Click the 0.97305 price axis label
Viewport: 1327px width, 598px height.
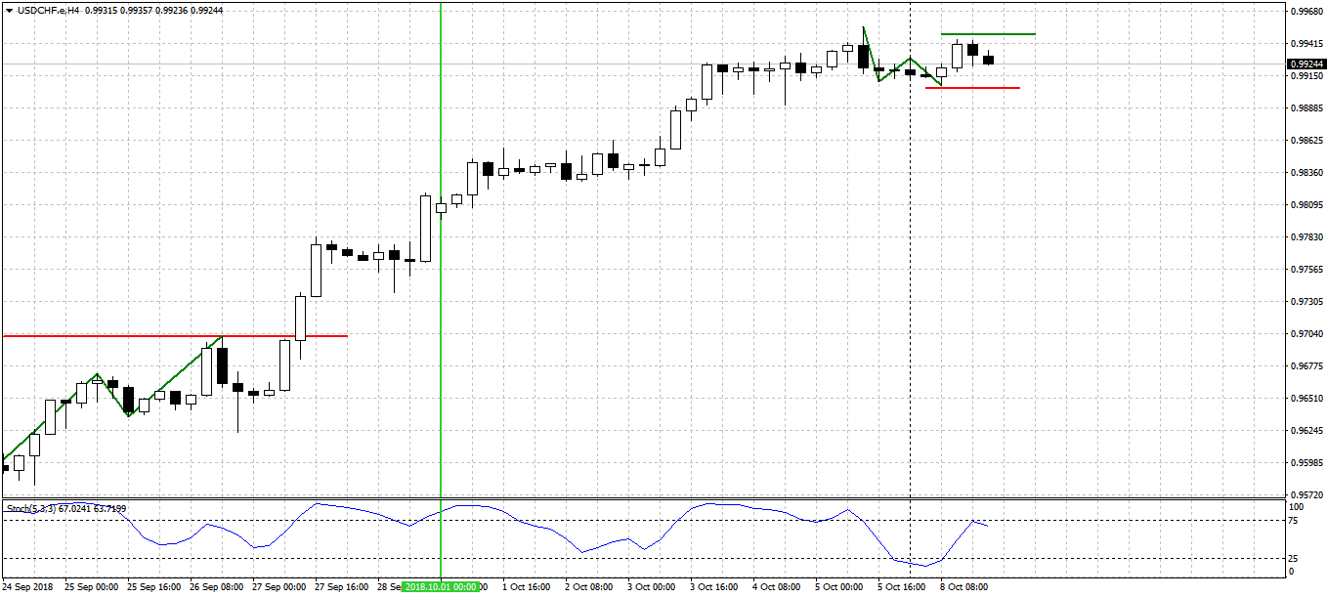click(1305, 302)
